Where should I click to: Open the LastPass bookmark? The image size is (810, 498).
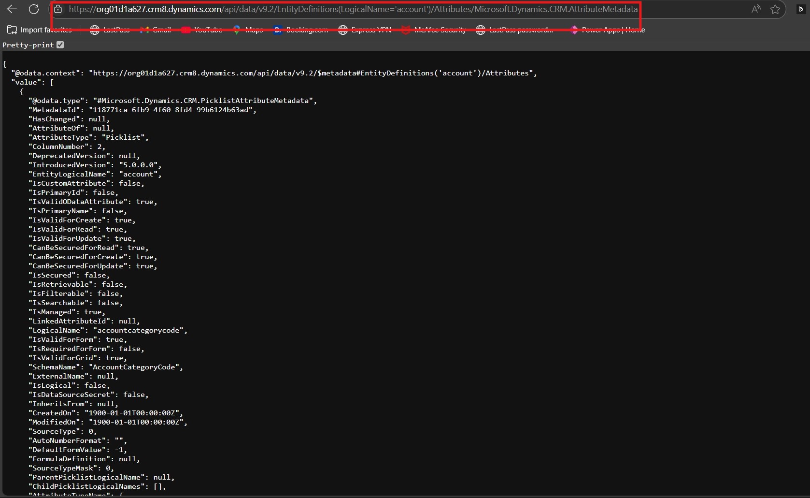pyautogui.click(x=110, y=30)
